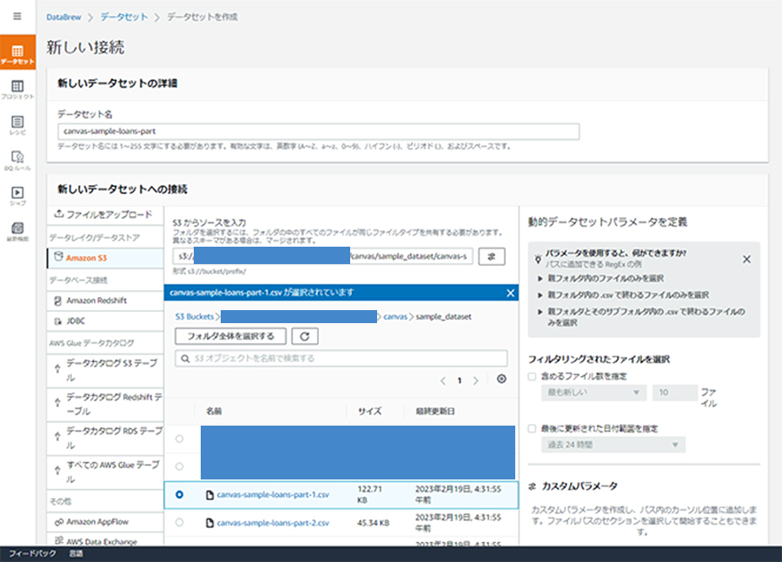Refresh the S3 object list
This screenshot has width=782, height=562.
click(305, 337)
